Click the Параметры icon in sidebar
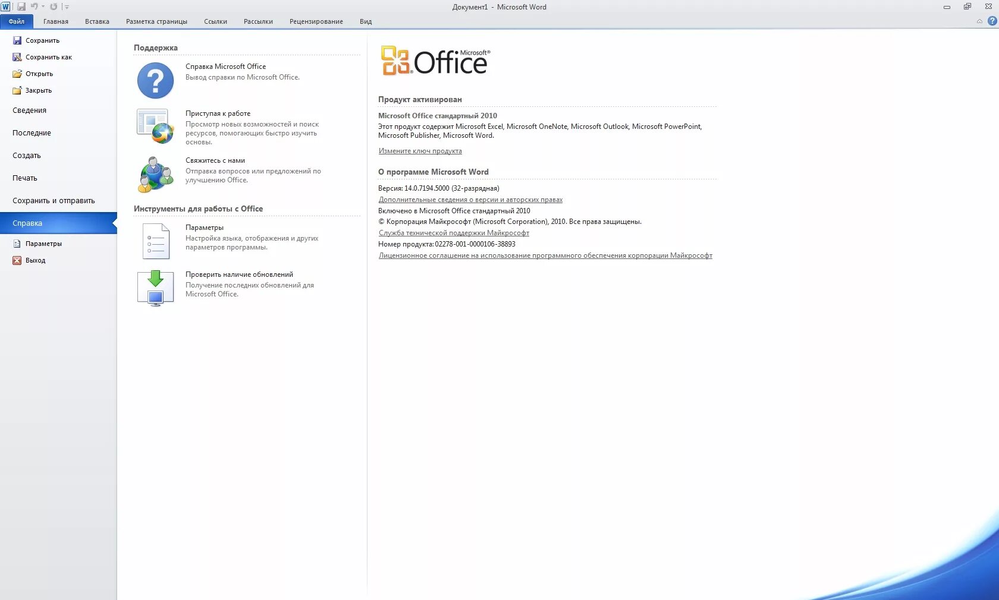The image size is (999, 600). [x=17, y=244]
